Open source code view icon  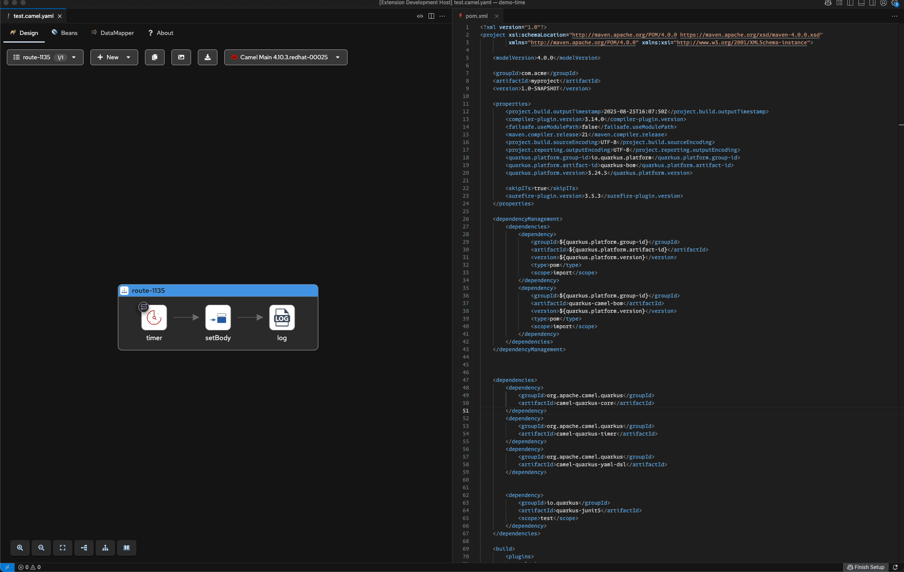[x=420, y=16]
